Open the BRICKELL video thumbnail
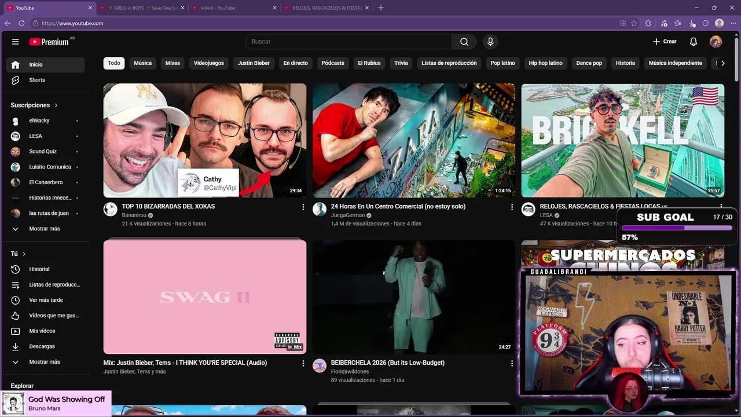Viewport: 741px width, 417px height. coord(622,140)
